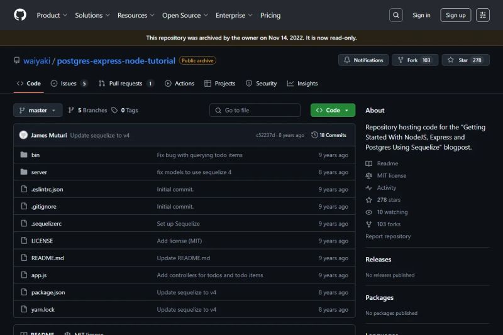Open the postgres-express-node-tutorial repository link

[116, 60]
